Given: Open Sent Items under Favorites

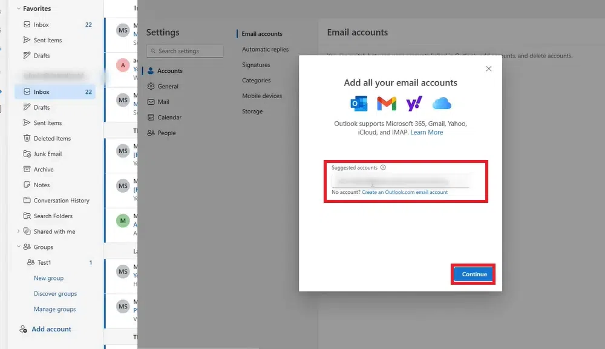Looking at the screenshot, I should pos(55,40).
